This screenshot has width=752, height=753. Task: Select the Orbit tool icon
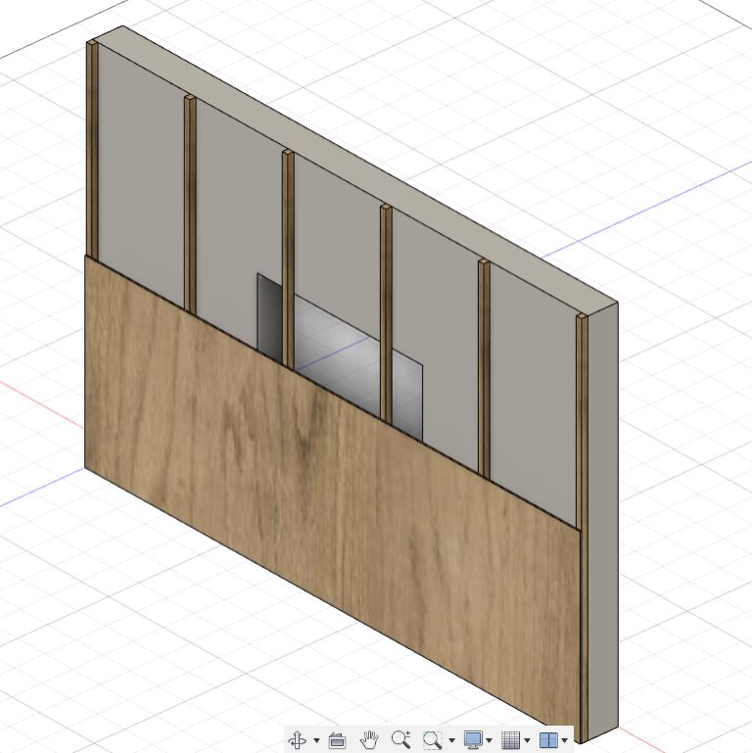tap(298, 740)
